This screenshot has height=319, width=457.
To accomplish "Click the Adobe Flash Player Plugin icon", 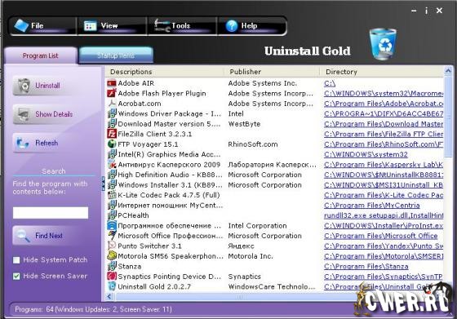I will 112,93.
